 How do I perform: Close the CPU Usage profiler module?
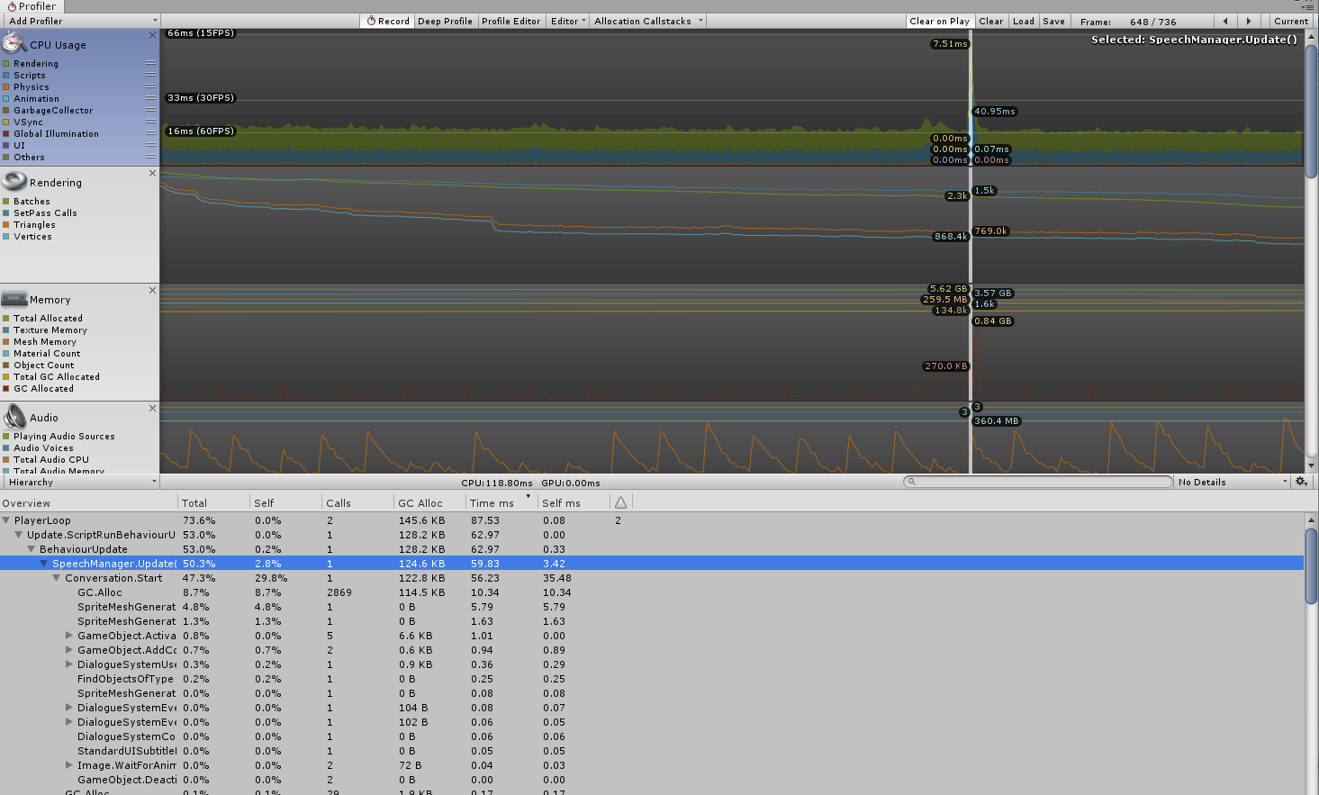[x=152, y=35]
